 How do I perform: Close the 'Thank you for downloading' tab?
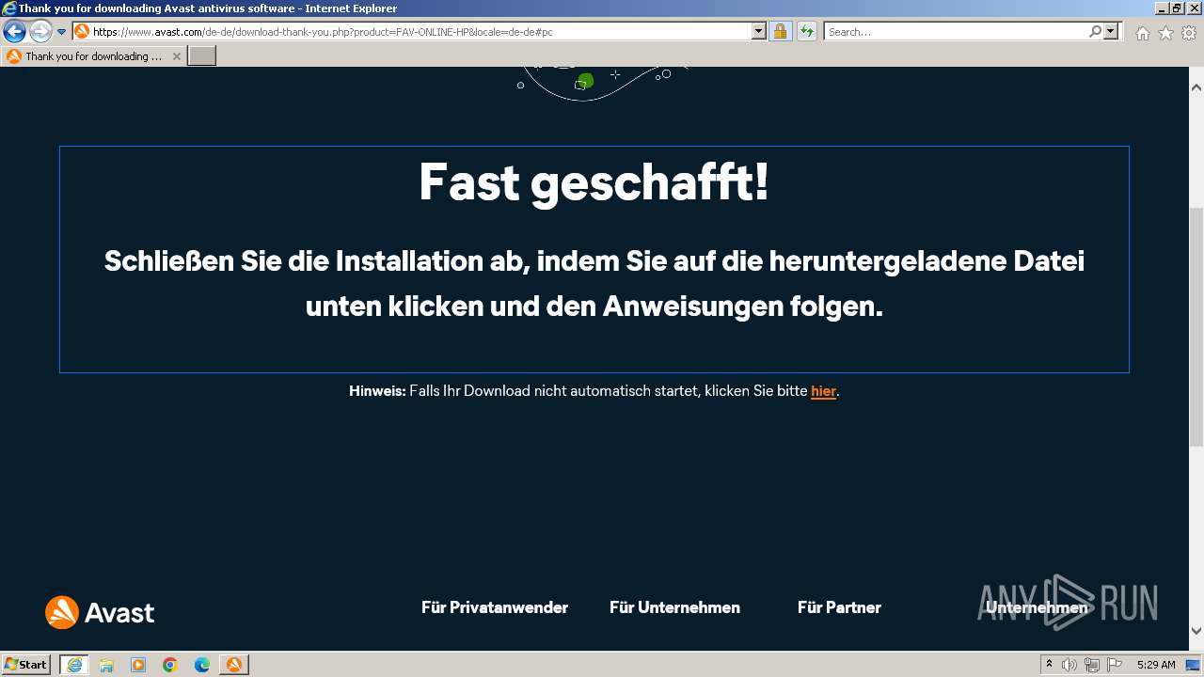coord(177,56)
